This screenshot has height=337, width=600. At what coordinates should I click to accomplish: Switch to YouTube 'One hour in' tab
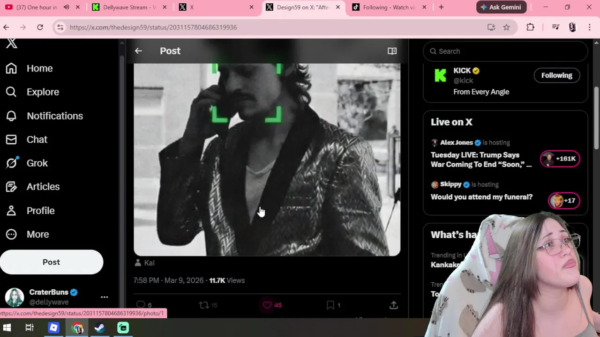[36, 7]
